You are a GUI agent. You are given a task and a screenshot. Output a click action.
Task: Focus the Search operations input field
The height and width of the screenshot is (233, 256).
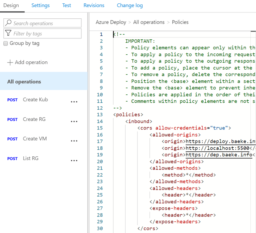tap(46, 23)
